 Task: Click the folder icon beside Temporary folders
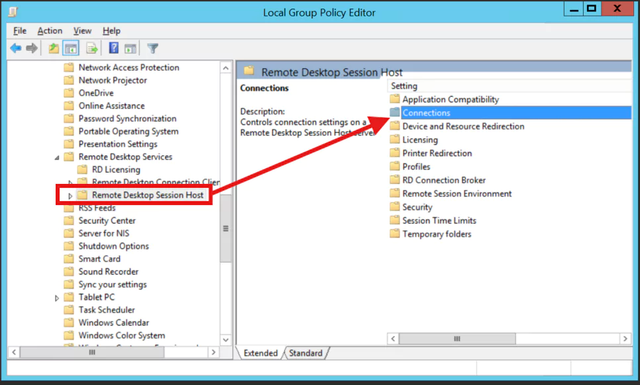pos(394,234)
